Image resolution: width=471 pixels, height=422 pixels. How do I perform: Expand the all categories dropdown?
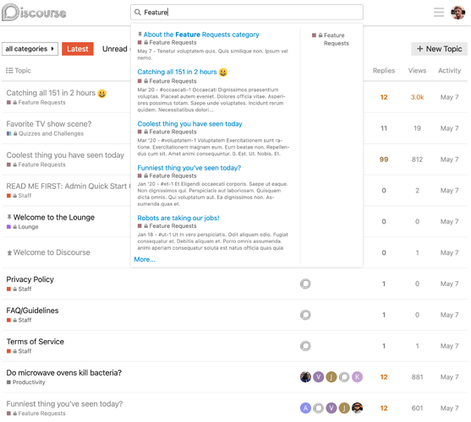pyautogui.click(x=30, y=49)
